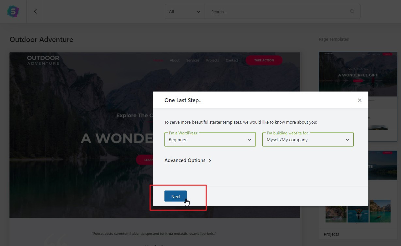Select the A Wonderful Gift page template thumbnail

[358, 74]
